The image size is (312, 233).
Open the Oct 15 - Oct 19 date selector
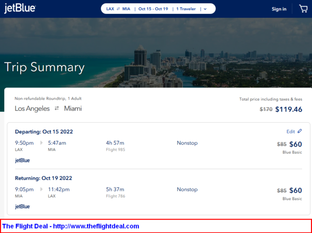coord(153,9)
